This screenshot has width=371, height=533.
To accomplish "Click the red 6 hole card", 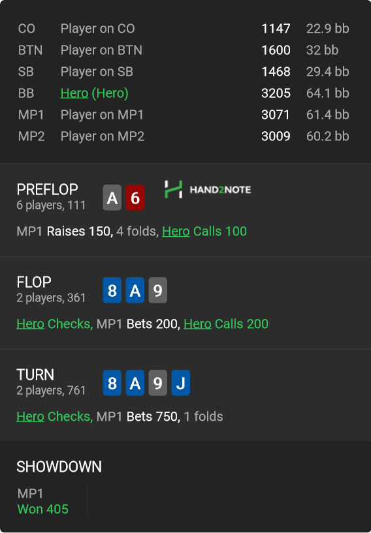I will click(x=135, y=198).
